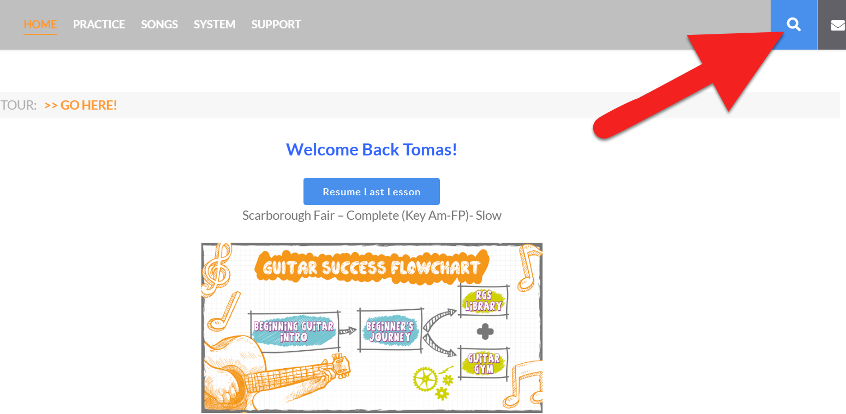Click the Resume Last Lesson button
846x414 pixels.
coord(372,191)
